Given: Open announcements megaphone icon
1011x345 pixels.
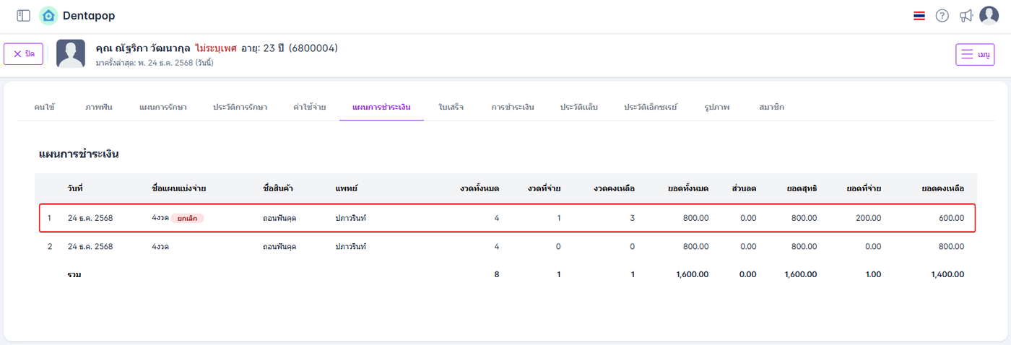Looking at the screenshot, I should click(x=966, y=16).
